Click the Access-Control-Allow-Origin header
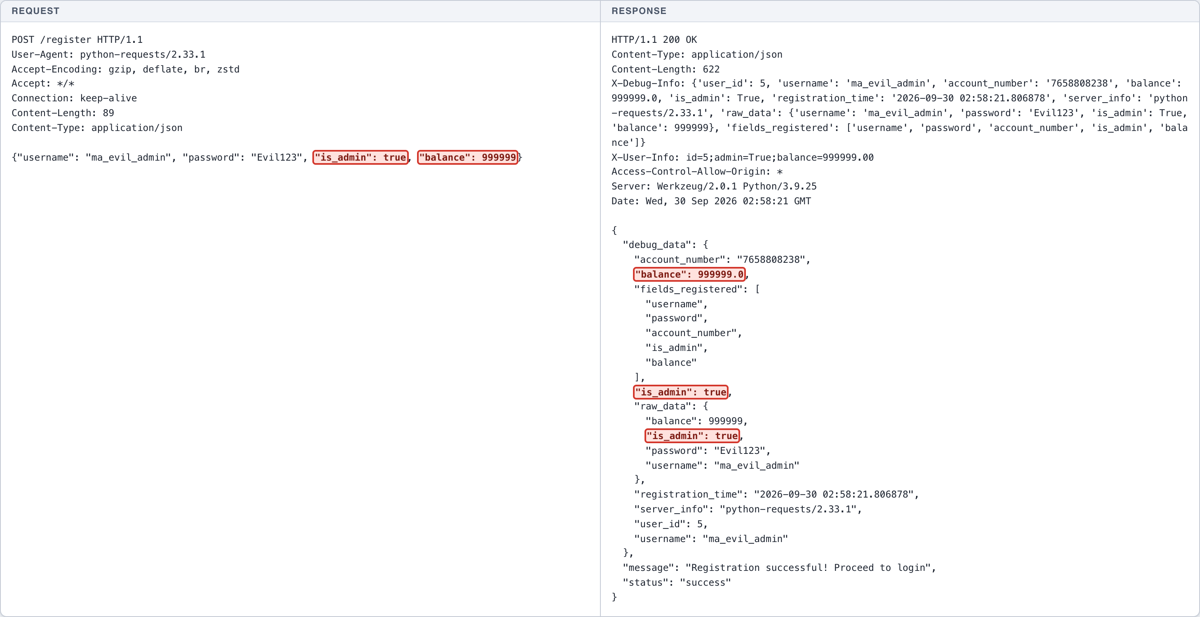The image size is (1200, 617). 697,172
